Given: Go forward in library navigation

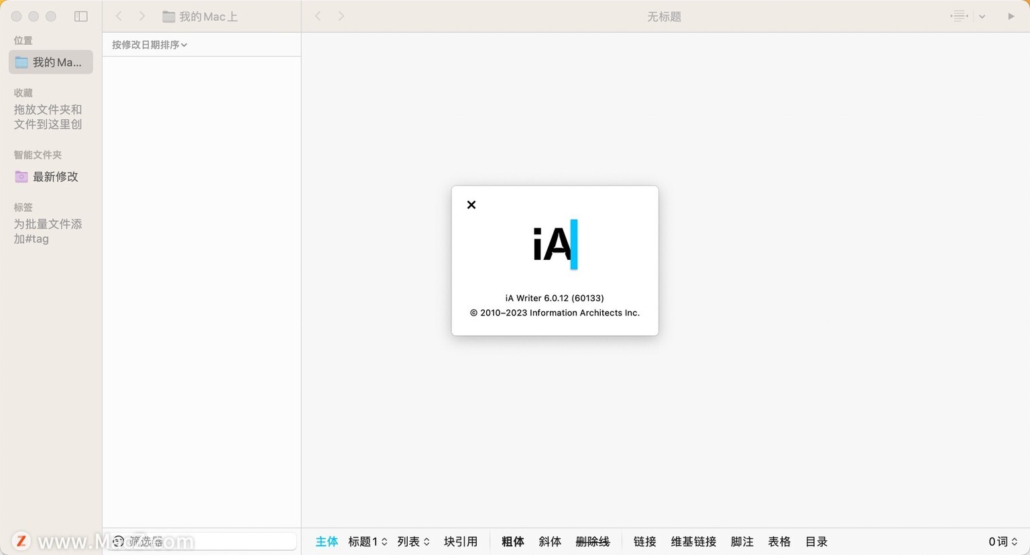Looking at the screenshot, I should click(x=141, y=16).
